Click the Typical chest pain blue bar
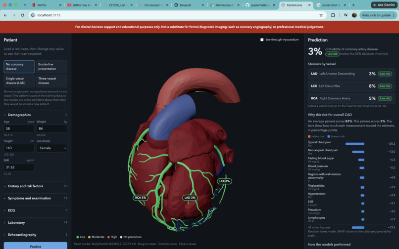399x249 pixels. tap(355, 144)
